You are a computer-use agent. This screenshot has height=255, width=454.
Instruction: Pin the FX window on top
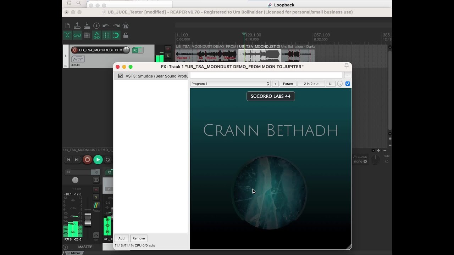tap(347, 66)
